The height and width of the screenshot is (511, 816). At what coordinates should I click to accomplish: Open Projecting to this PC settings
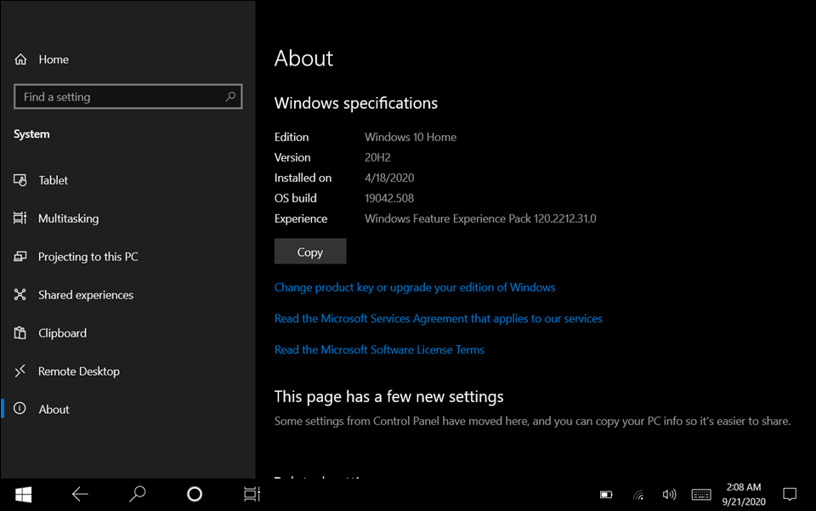[88, 257]
